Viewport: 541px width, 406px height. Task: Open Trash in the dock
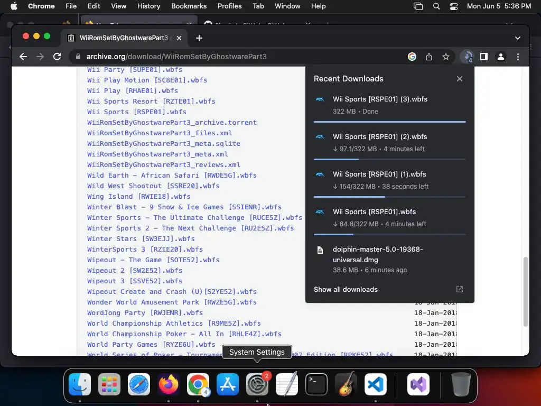461,384
